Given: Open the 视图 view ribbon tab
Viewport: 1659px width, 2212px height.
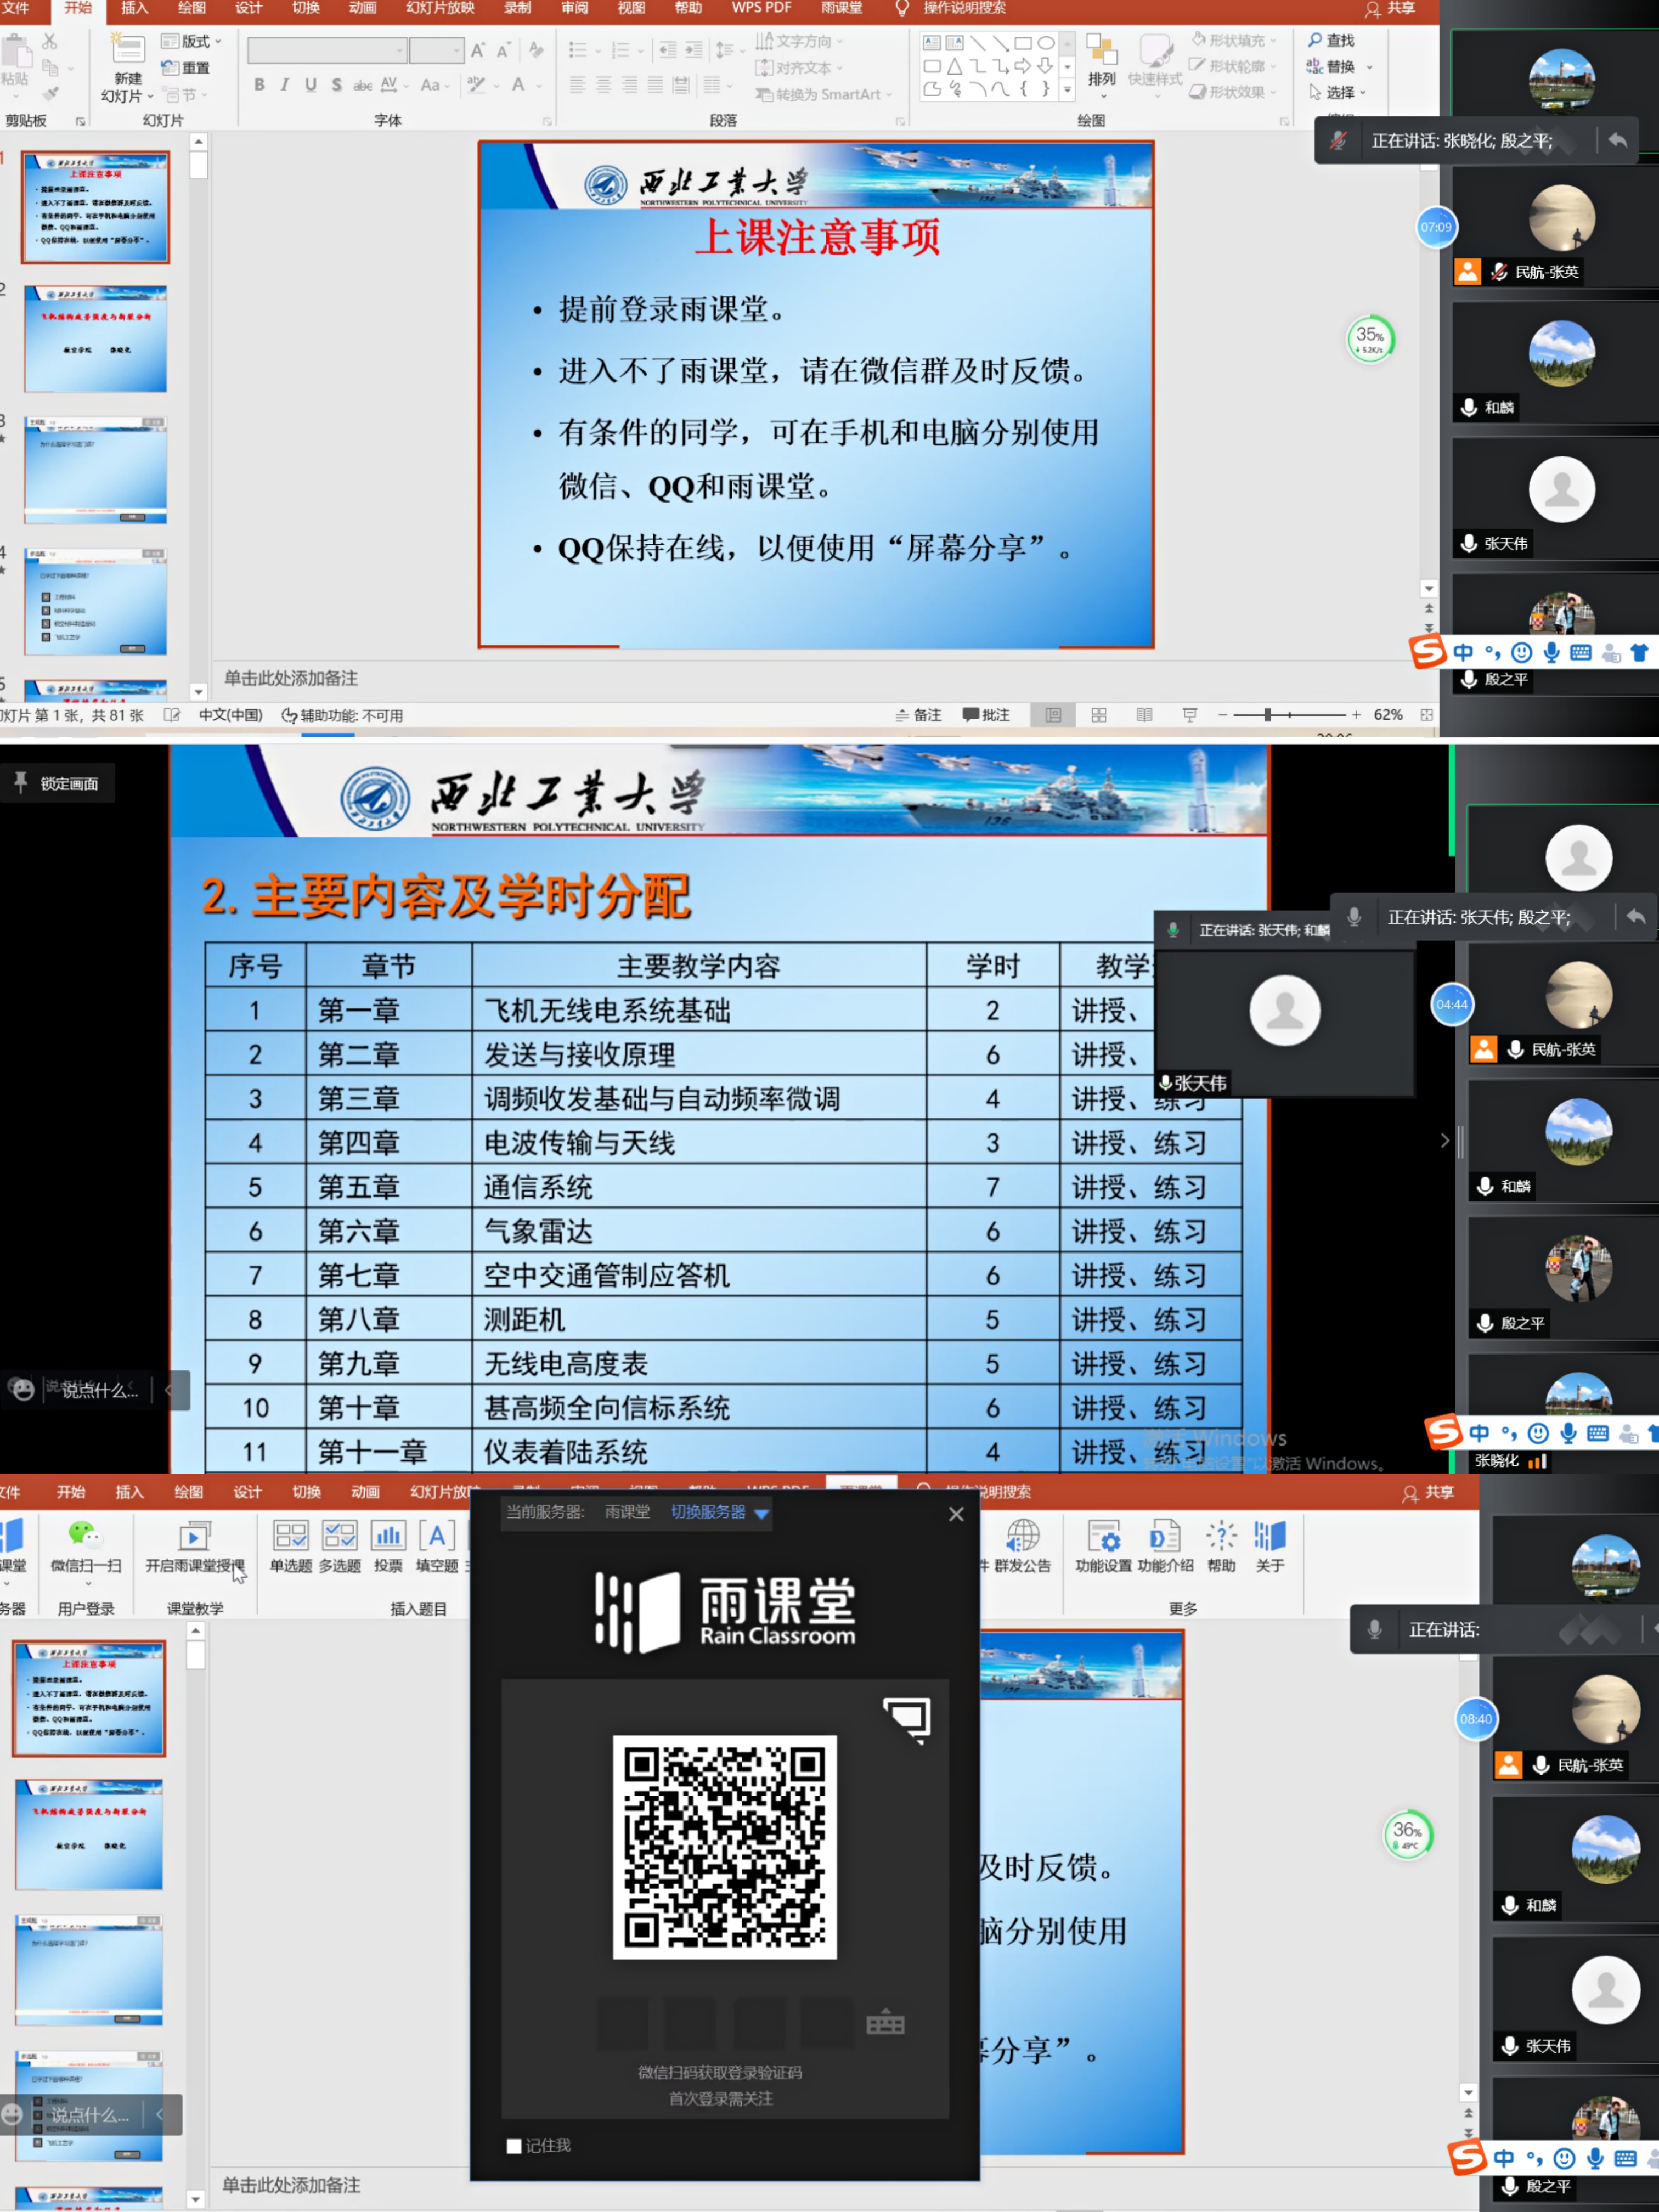Looking at the screenshot, I should [x=631, y=8].
